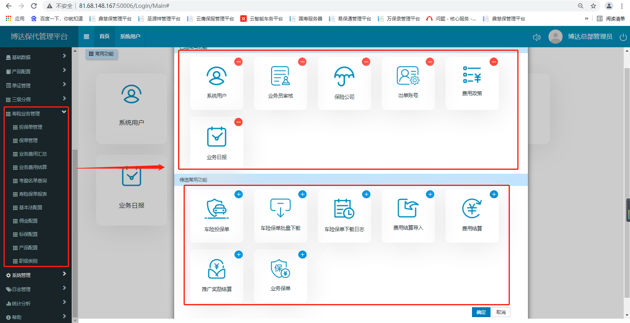Viewport: 630px width, 323px height.
Task: Expand 基础数据 sidebar menu
Action: click(x=36, y=57)
